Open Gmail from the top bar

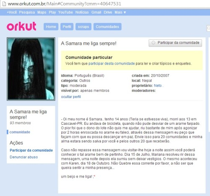[96, 12]
